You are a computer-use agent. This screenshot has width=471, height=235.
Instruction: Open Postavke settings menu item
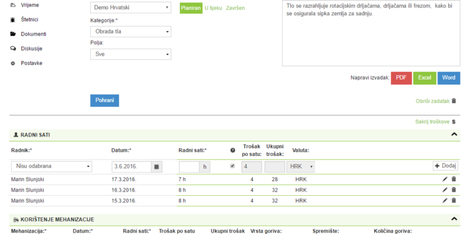click(31, 63)
